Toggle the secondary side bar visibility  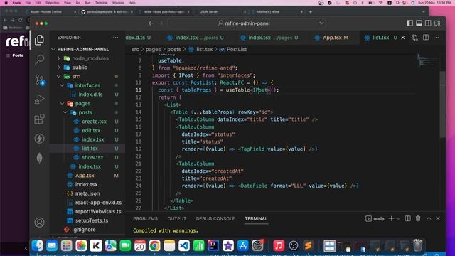(428, 23)
